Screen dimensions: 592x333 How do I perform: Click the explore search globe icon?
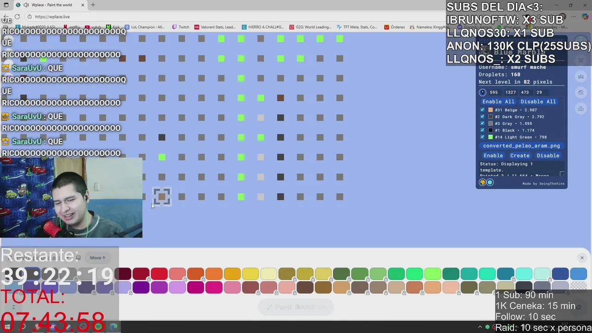(581, 92)
